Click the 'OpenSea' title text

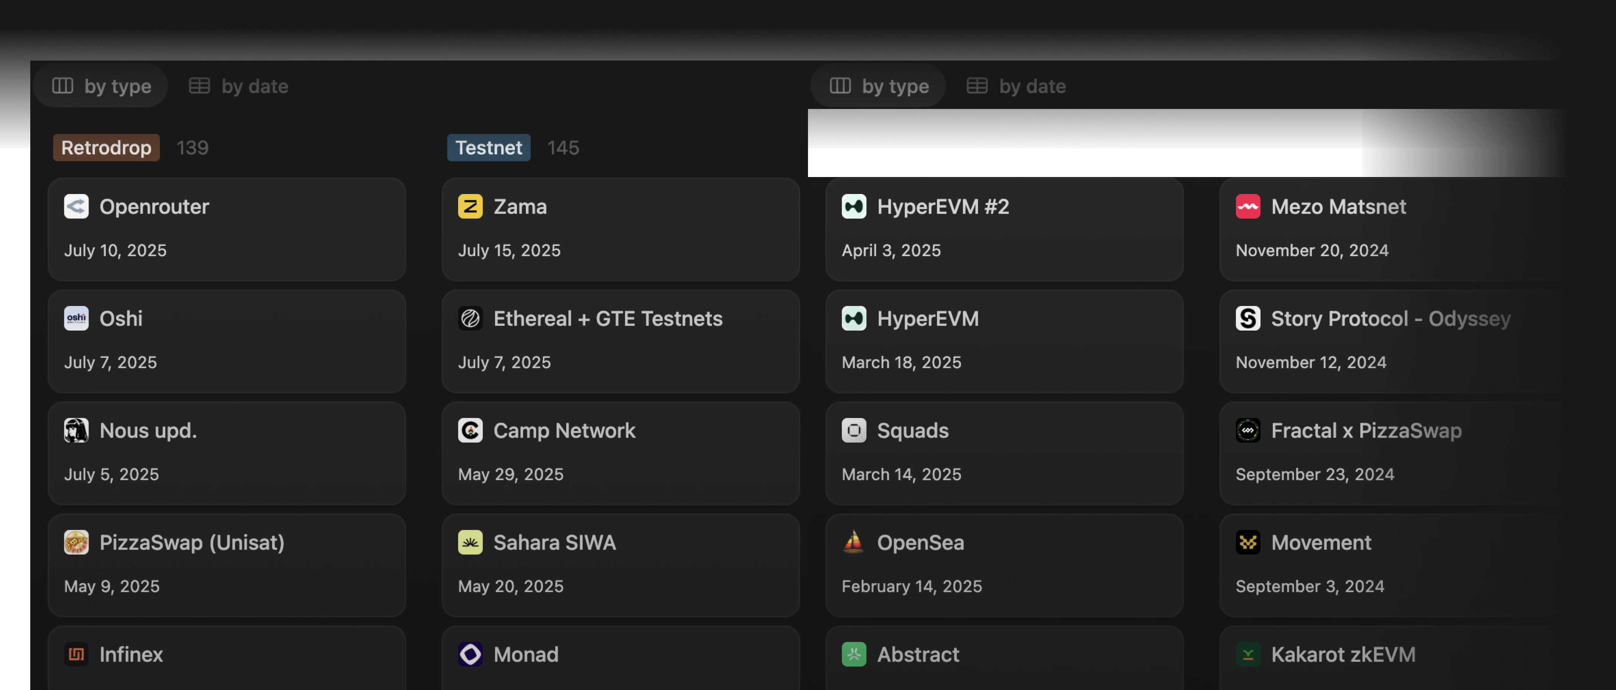(x=920, y=542)
